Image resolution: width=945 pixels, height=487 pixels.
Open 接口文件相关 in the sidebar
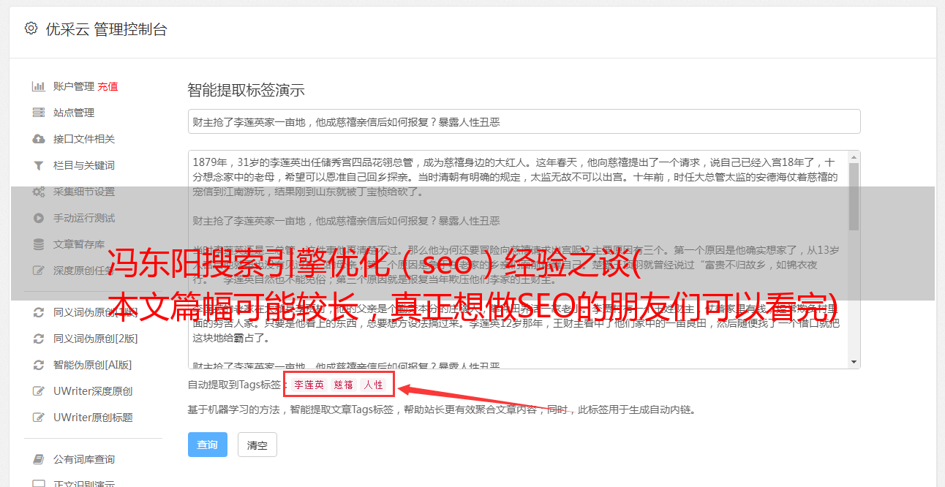pyautogui.click(x=84, y=139)
